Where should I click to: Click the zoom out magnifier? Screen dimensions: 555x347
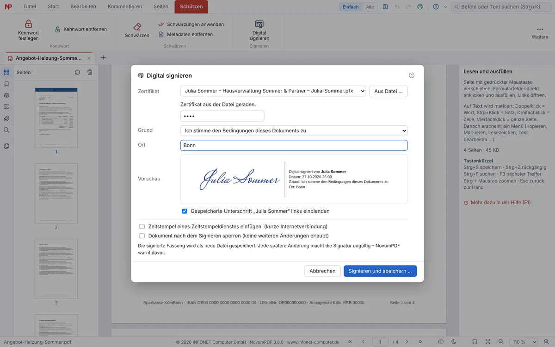pyautogui.click(x=501, y=342)
